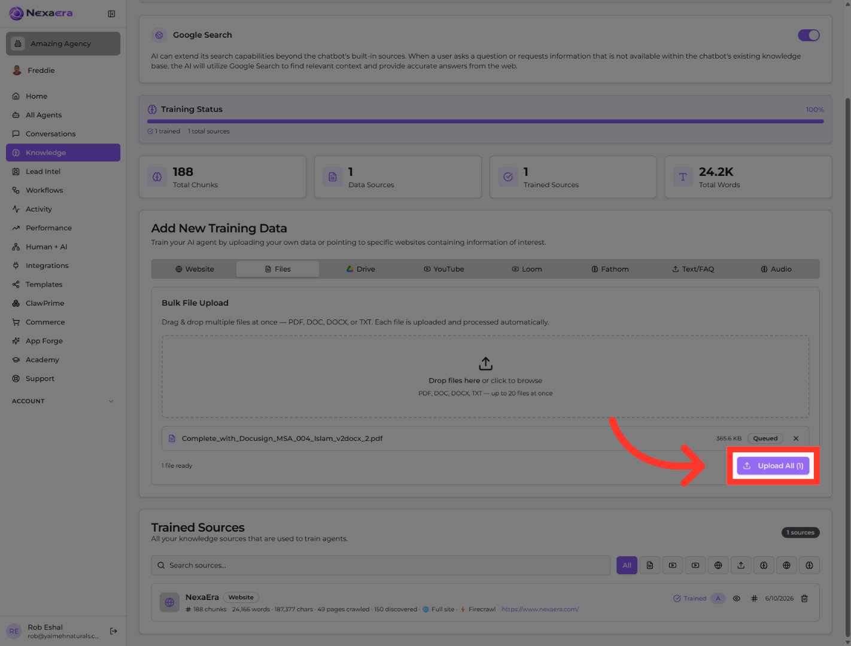Image resolution: width=851 pixels, height=646 pixels.
Task: Open Support from its lifebuoy icon
Action: (x=16, y=379)
